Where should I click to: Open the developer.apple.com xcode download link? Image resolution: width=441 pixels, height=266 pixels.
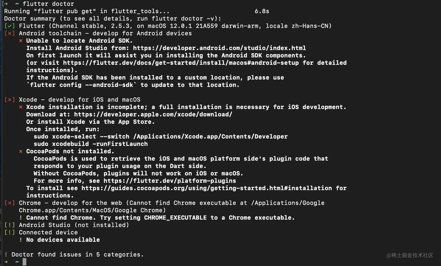point(153,114)
